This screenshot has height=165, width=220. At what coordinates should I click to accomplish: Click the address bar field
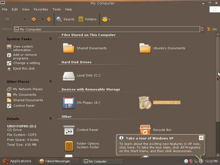[x=107, y=29]
